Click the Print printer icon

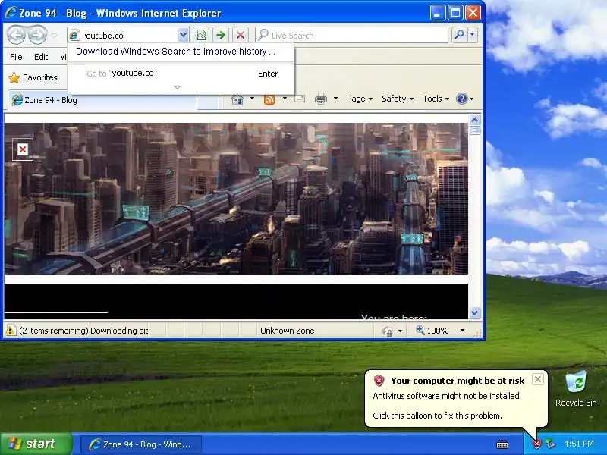(320, 99)
